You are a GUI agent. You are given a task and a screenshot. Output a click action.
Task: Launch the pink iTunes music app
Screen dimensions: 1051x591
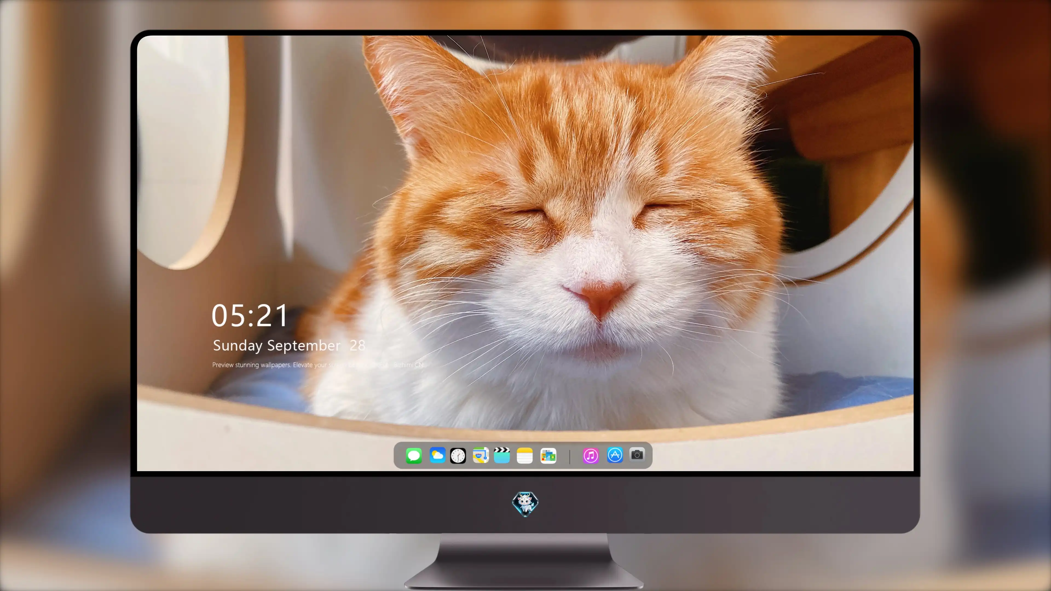590,455
